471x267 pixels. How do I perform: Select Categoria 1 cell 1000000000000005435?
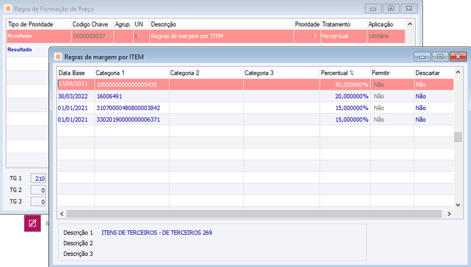[132, 84]
